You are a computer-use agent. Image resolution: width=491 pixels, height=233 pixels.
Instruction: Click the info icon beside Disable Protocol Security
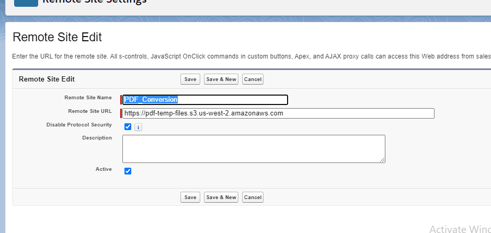pyautogui.click(x=138, y=127)
